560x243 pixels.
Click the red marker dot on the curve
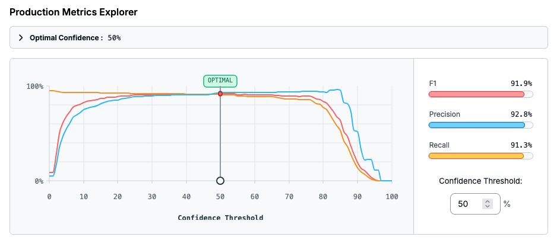click(x=220, y=94)
